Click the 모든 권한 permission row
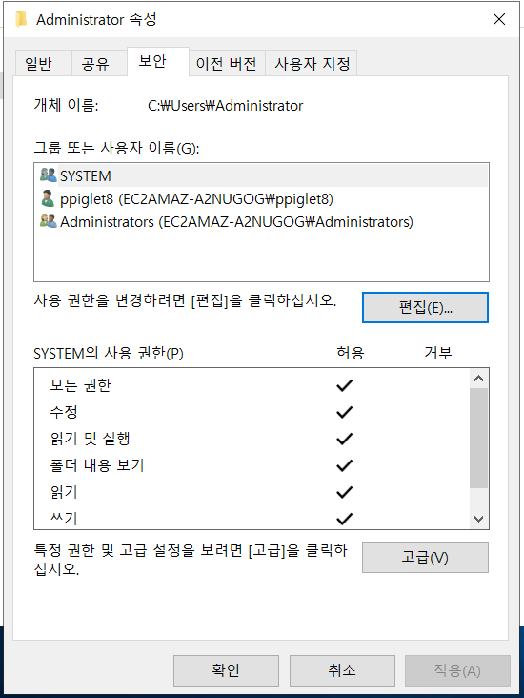This screenshot has height=698, width=524. (252, 385)
